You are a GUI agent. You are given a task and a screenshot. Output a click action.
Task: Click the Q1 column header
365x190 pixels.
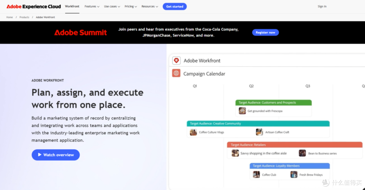[195, 86]
